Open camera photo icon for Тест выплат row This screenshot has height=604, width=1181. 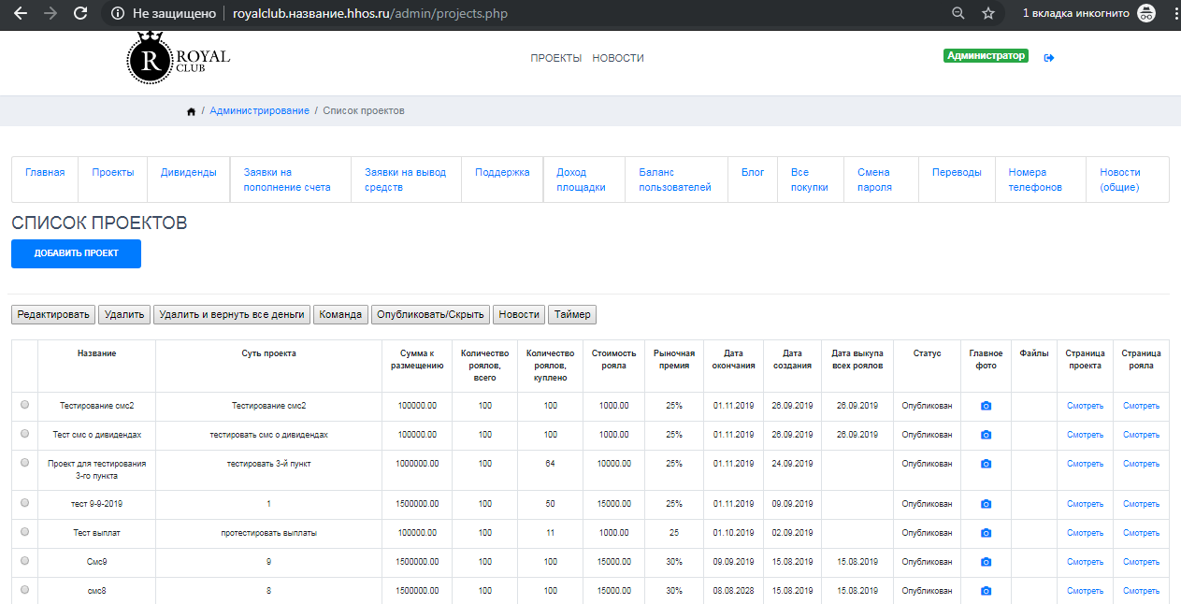click(x=986, y=533)
